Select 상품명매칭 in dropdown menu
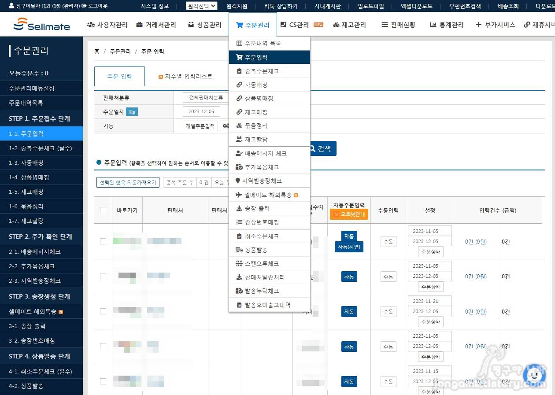555x395 pixels. coord(270,98)
